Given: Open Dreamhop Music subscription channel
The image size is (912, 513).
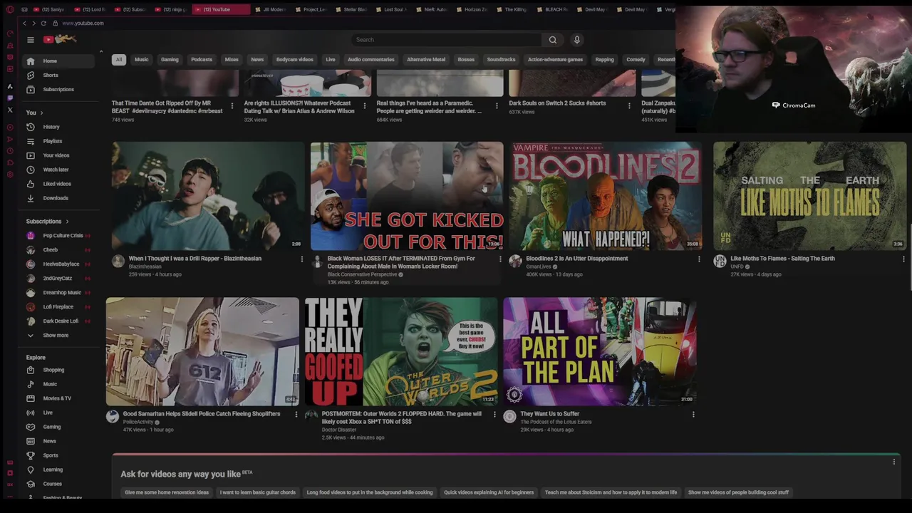Looking at the screenshot, I should pos(58,293).
